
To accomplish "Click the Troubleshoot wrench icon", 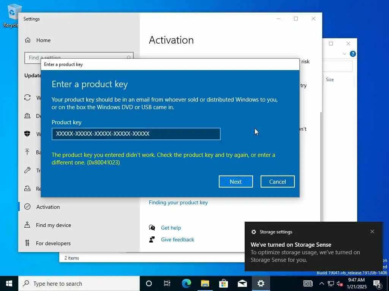I will tap(27, 170).
